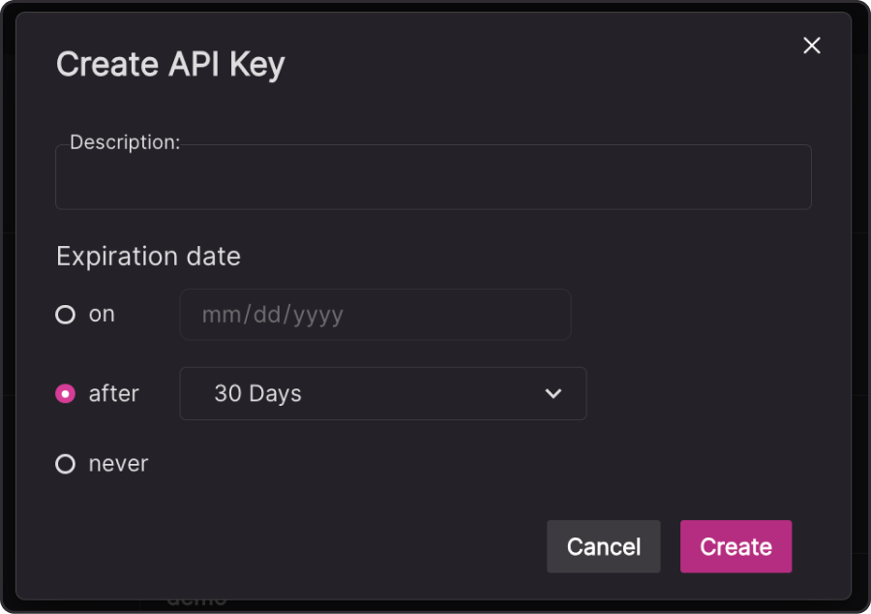Image resolution: width=871 pixels, height=614 pixels.
Task: Click the 'Expiration date' heading
Action: point(148,256)
